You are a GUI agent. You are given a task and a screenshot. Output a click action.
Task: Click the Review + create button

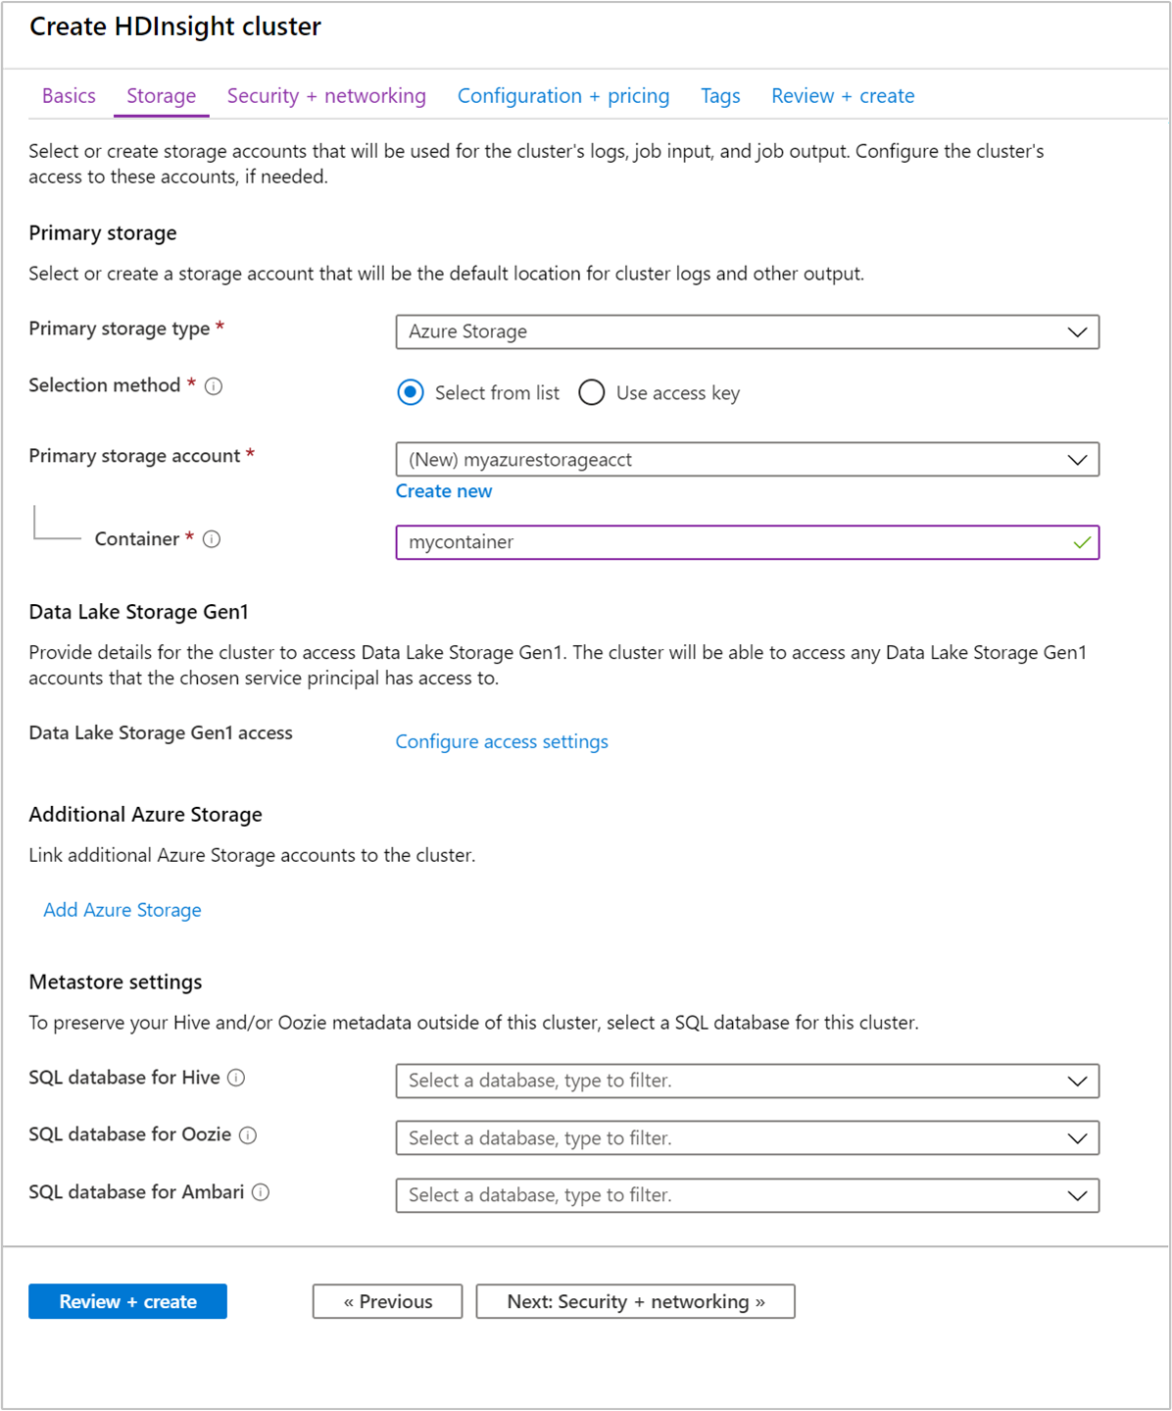[127, 1301]
